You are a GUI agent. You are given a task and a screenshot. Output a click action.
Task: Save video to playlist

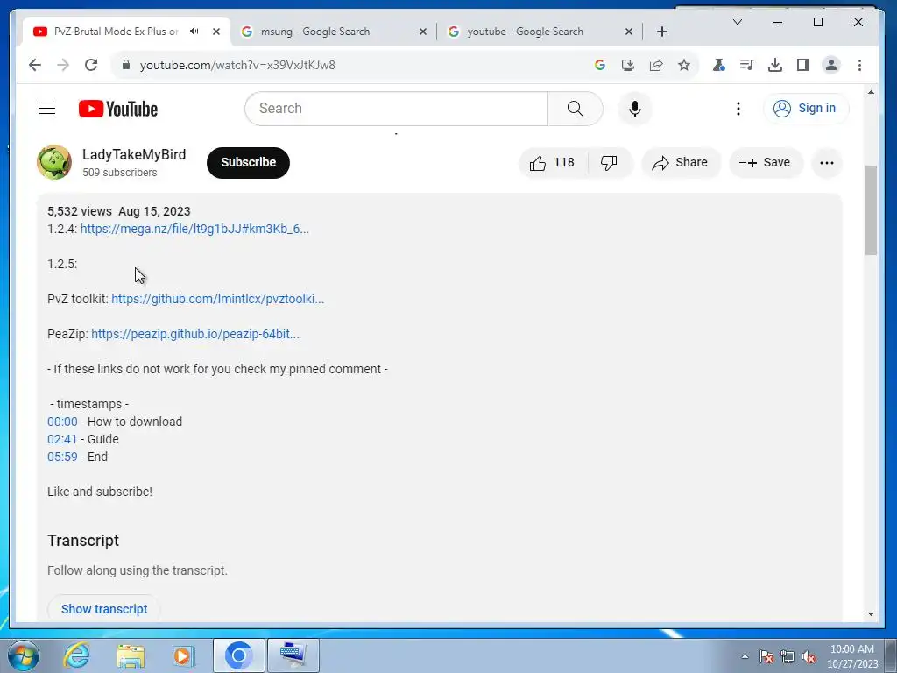tap(766, 163)
